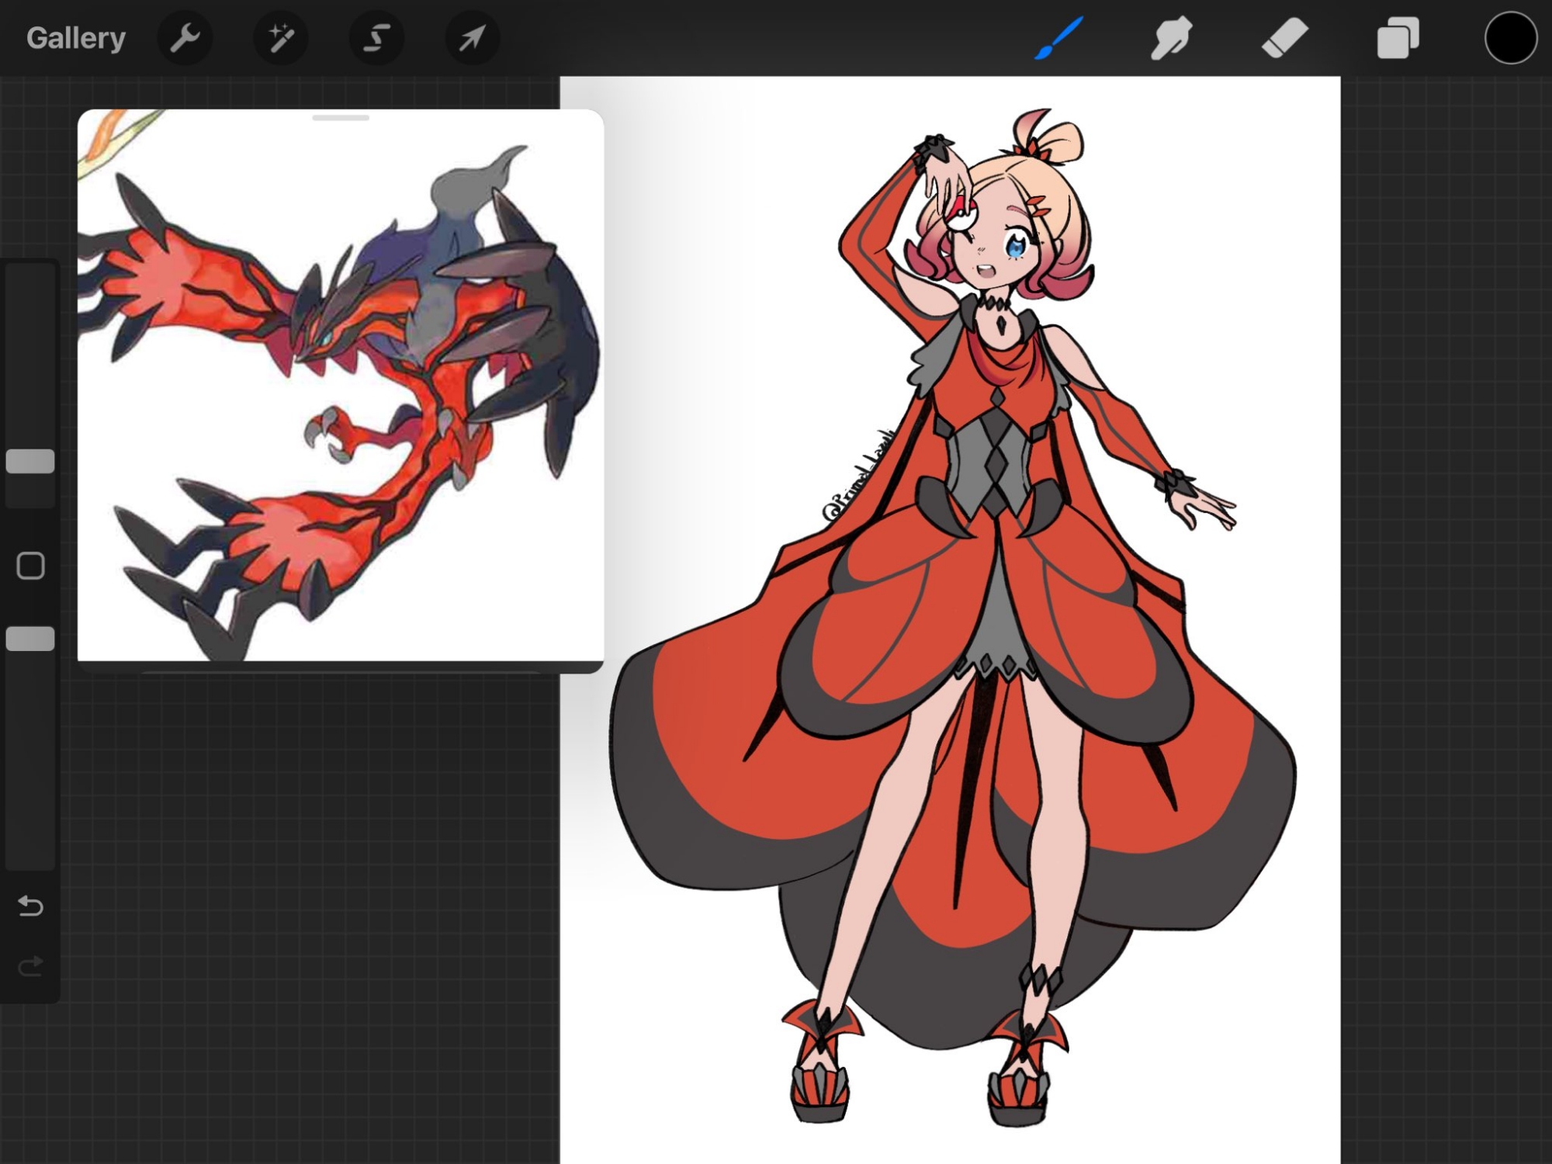The image size is (1552, 1164).
Task: Open the Layers panel
Action: coord(1398,38)
